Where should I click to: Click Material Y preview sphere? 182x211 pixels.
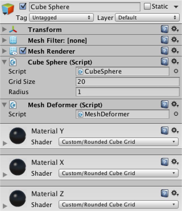(18, 136)
